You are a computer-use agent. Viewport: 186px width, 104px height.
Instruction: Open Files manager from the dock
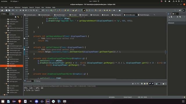pyautogui.click(x=3, y=101)
